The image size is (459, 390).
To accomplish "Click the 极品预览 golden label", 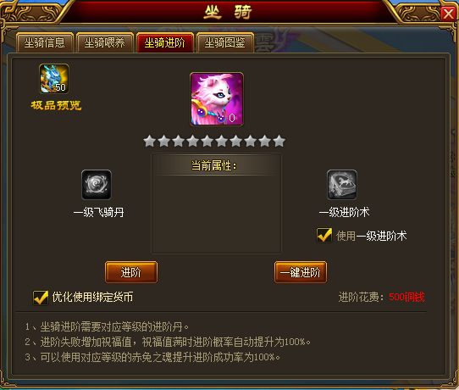I will (x=56, y=105).
